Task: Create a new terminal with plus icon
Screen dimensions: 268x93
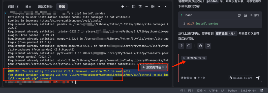Action: tap(123, 7)
